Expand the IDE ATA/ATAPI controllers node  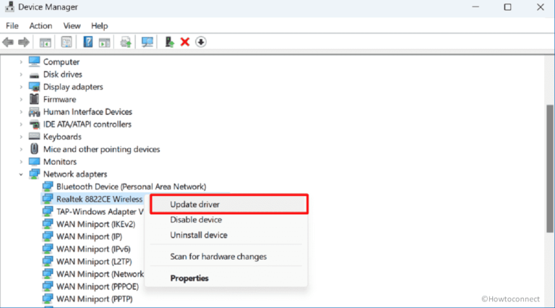click(x=21, y=124)
